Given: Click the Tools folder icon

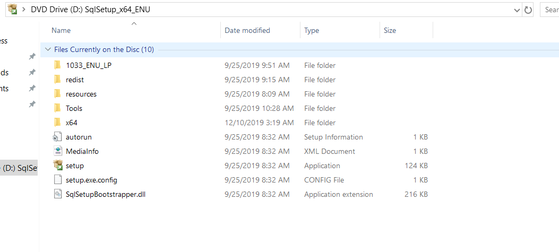Looking at the screenshot, I should point(57,108).
